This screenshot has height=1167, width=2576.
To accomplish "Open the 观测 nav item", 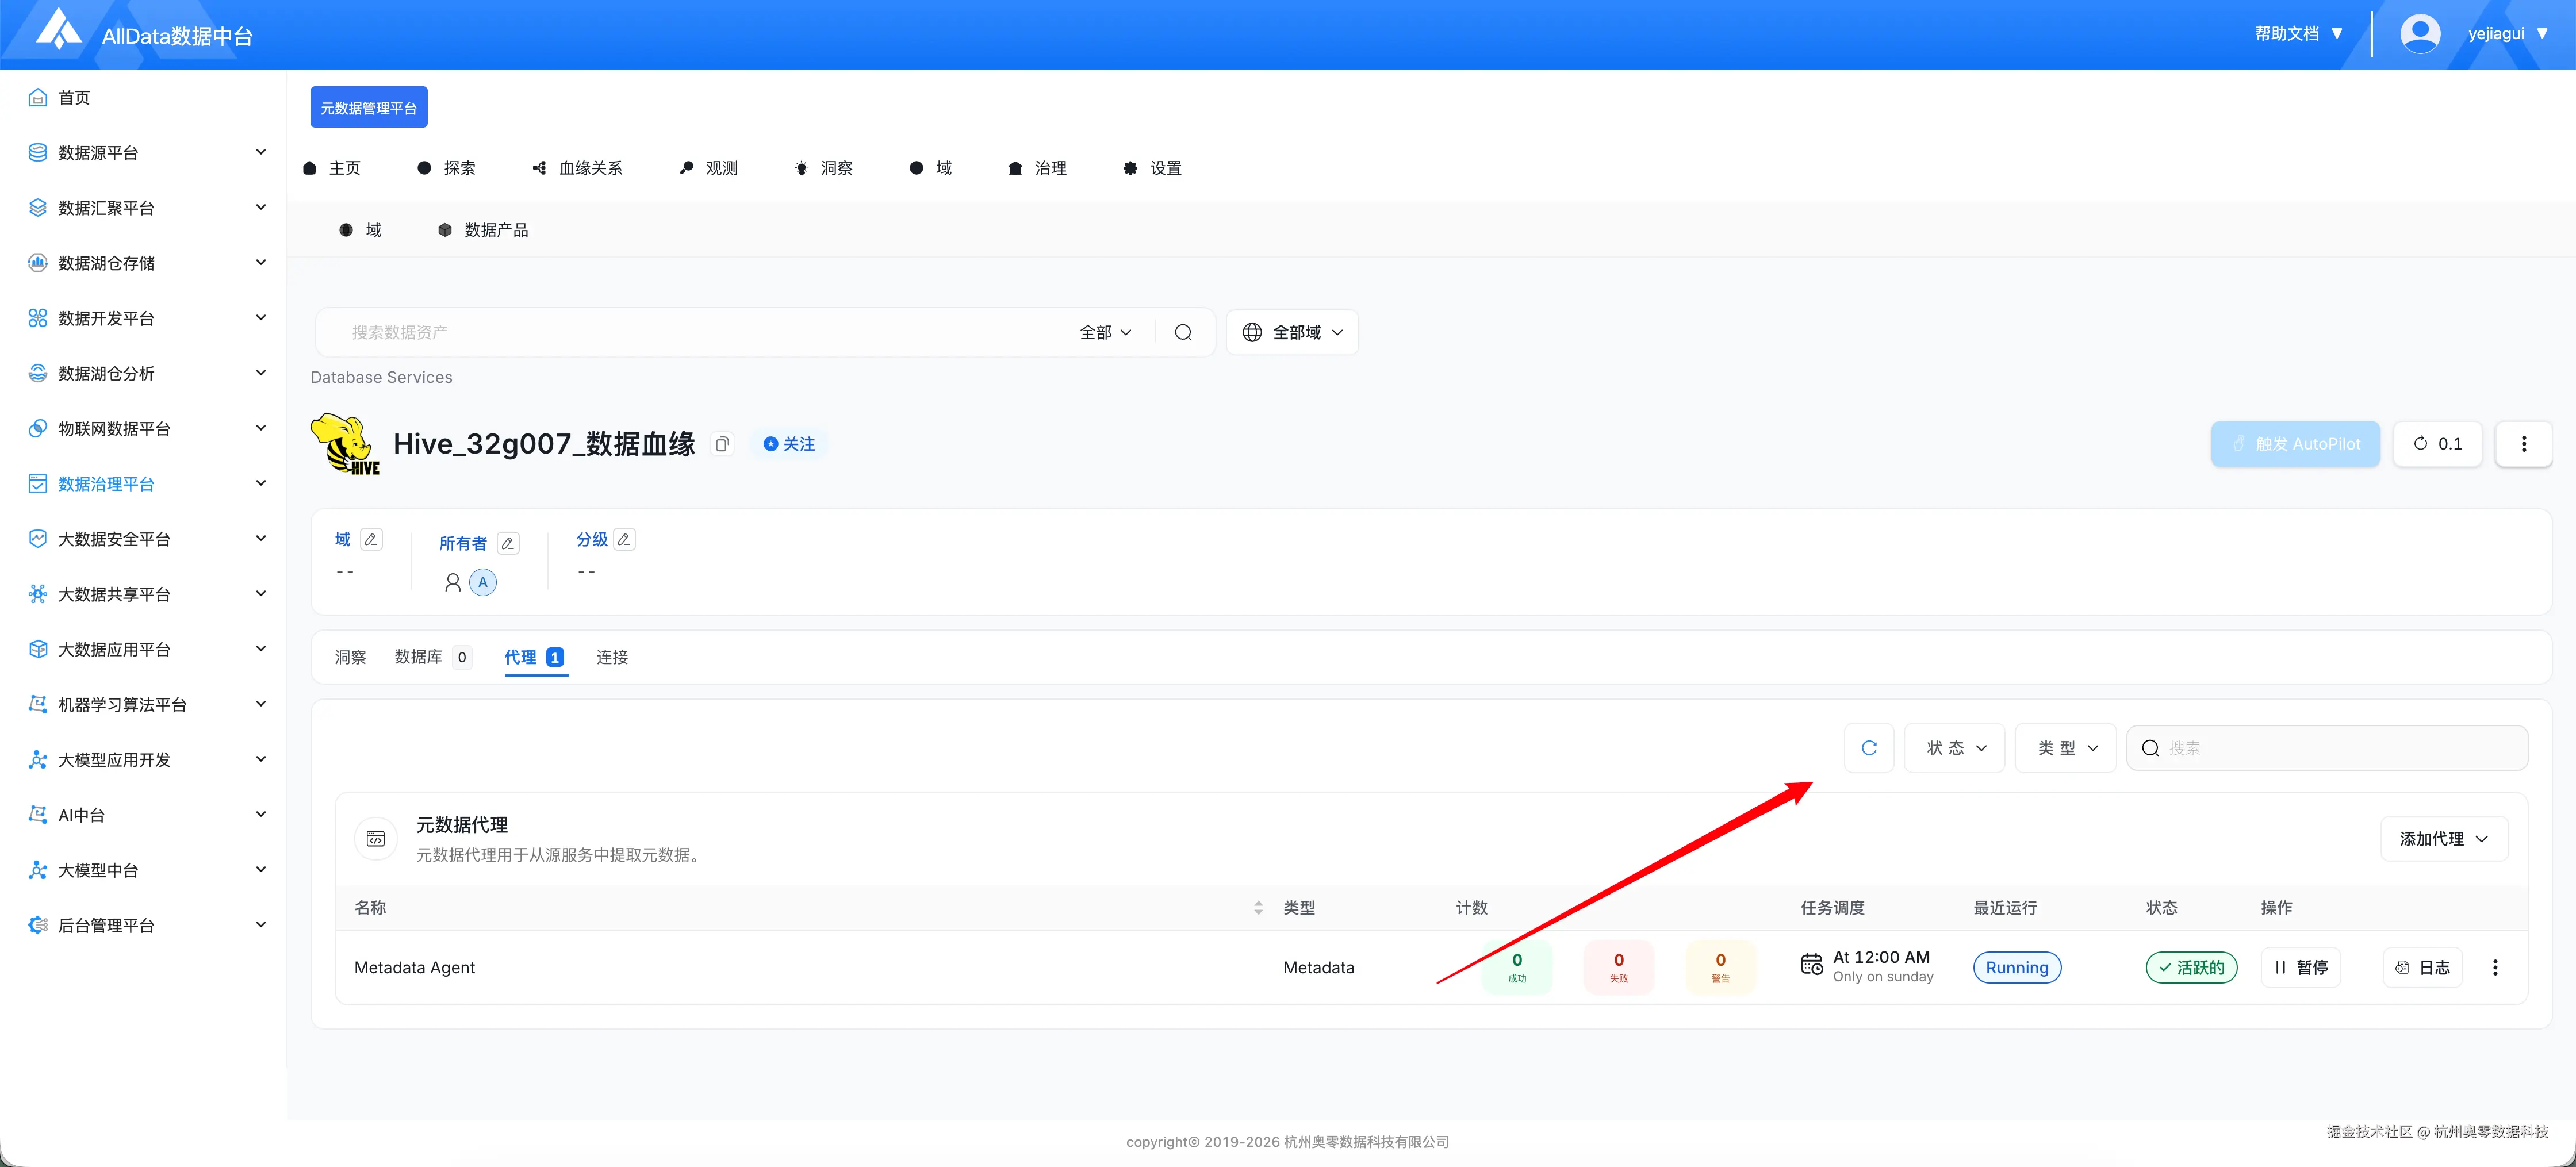I will click(709, 168).
